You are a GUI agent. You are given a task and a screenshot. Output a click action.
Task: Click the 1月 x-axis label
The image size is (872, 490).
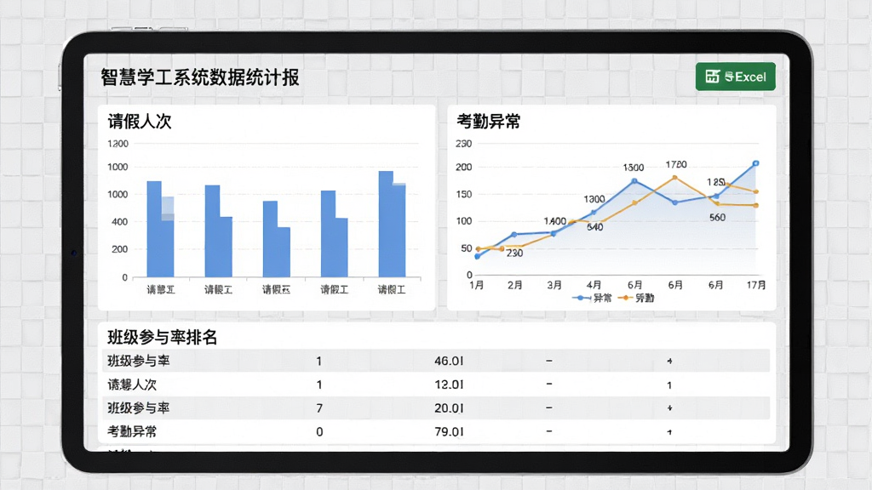click(x=477, y=285)
